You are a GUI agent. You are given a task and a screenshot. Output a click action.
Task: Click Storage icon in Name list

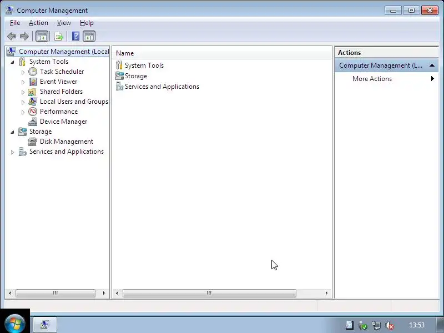pyautogui.click(x=119, y=75)
